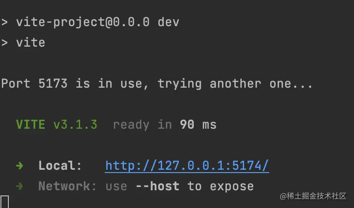Click the green VITE label

tap(30, 125)
